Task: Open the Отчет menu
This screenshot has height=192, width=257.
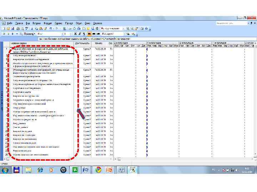Action: click(x=79, y=23)
